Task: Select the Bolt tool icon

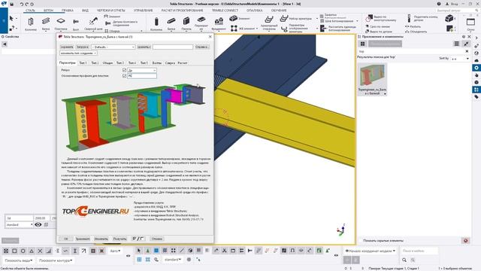Action: click(76, 22)
